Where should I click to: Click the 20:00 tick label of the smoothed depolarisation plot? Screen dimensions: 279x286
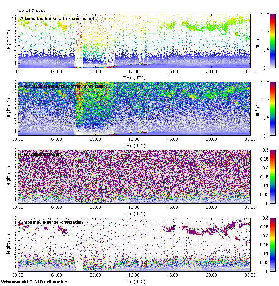[211, 275]
